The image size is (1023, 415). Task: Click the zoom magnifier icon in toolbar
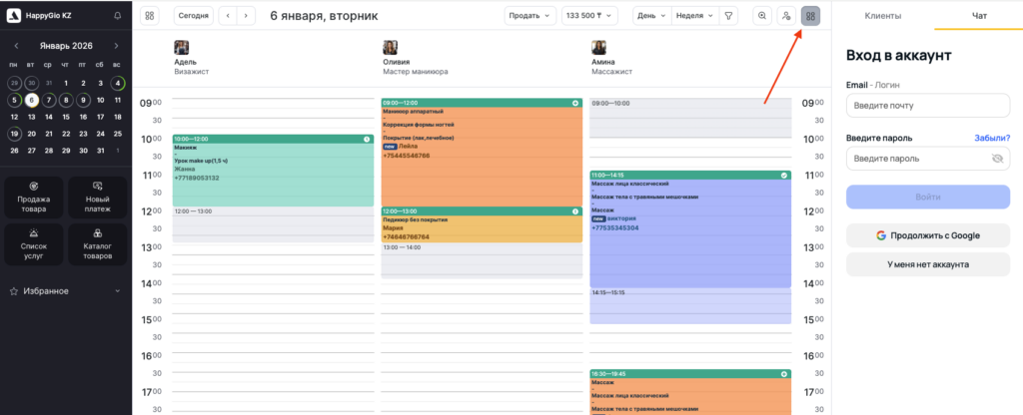click(762, 16)
